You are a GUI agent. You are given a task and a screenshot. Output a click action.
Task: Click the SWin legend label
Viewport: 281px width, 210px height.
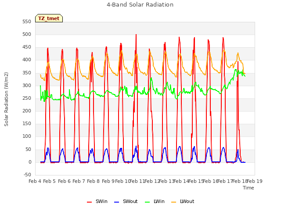coord(101,201)
